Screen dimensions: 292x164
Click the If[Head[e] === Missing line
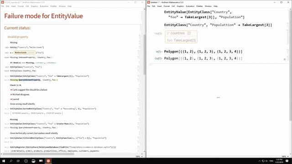click(33, 63)
